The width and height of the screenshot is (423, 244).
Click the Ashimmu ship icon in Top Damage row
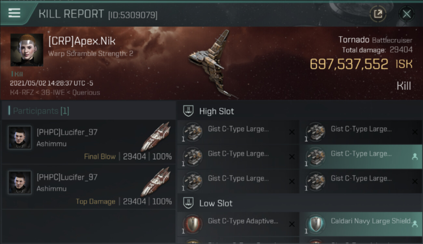[x=156, y=182]
